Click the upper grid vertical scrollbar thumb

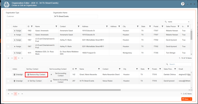191,35
